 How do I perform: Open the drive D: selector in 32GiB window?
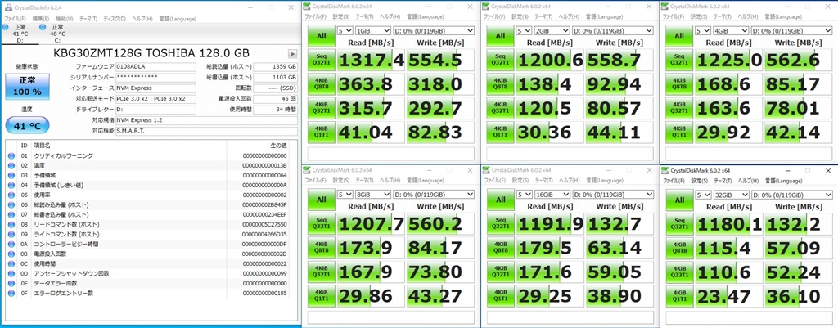tap(791, 194)
